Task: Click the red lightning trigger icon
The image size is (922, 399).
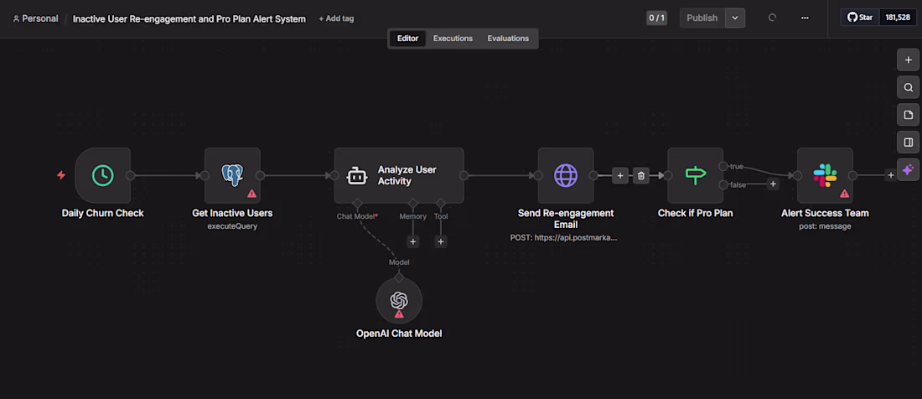Action: click(61, 175)
